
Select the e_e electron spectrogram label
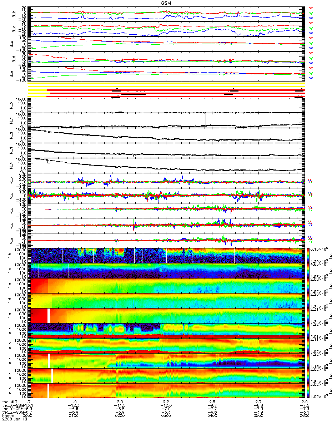(x=11, y=390)
